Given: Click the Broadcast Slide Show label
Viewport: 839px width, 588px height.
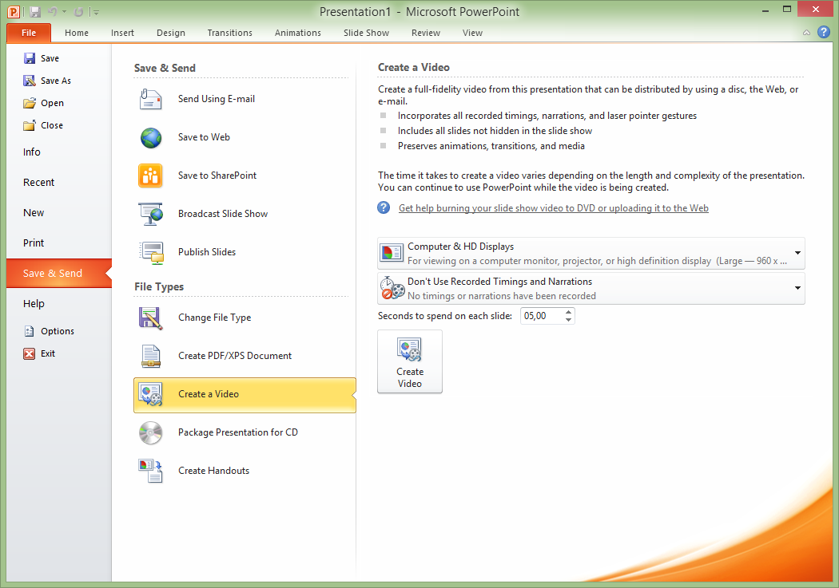Looking at the screenshot, I should click(x=223, y=214).
